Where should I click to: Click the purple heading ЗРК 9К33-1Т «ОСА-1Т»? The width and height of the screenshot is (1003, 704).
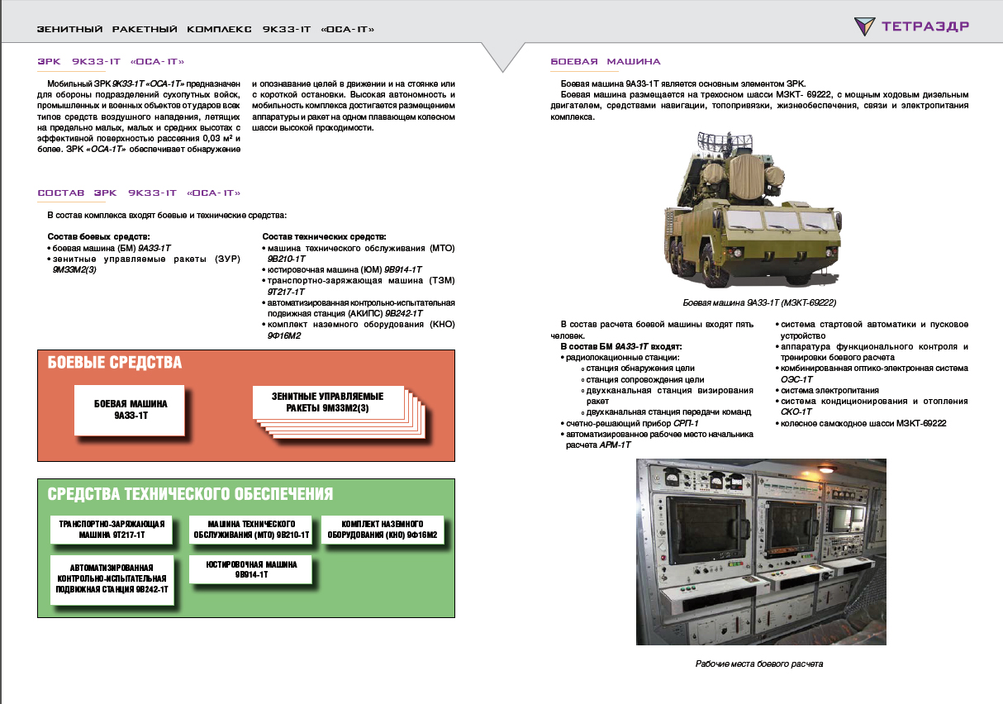pyautogui.click(x=111, y=62)
